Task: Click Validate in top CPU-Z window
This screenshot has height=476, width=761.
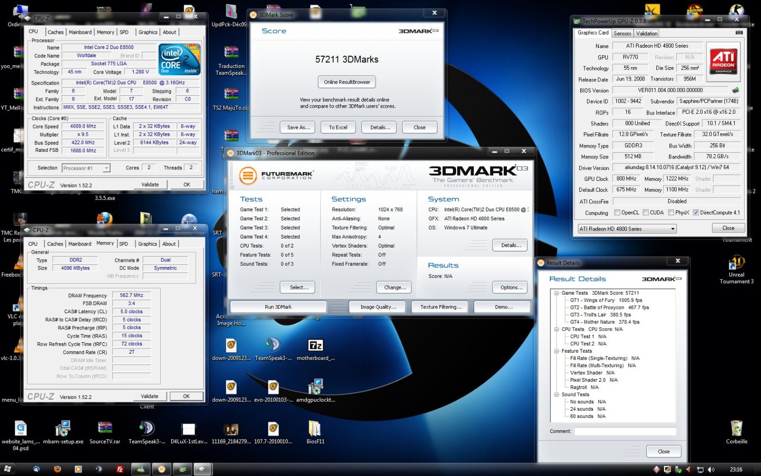Action: (150, 185)
